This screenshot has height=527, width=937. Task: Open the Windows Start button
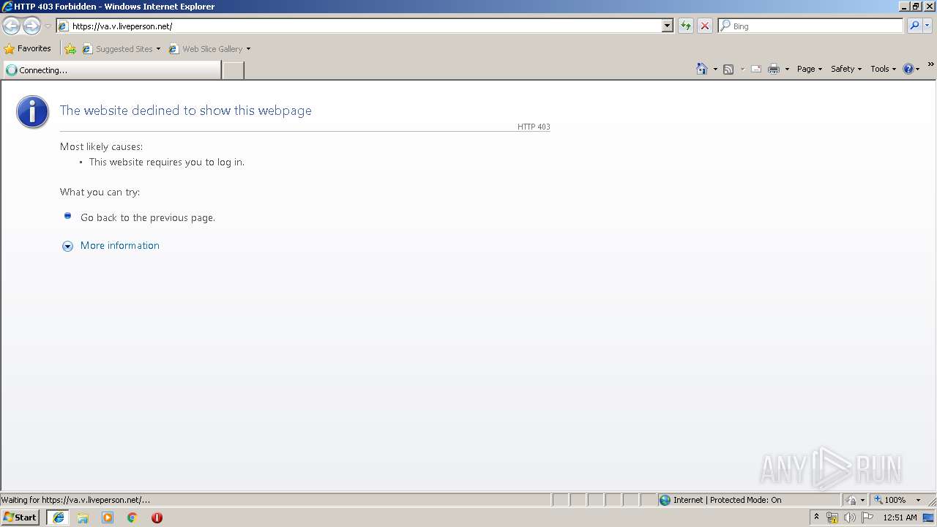20,517
